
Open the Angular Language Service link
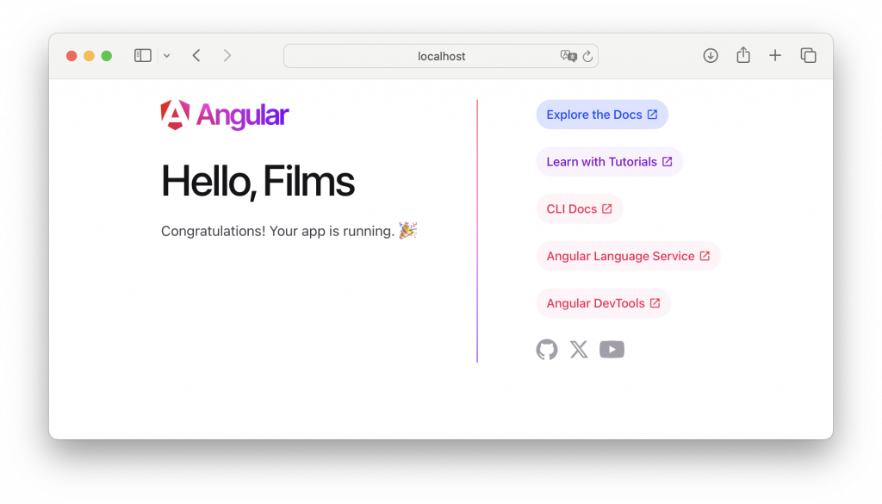[x=628, y=256]
